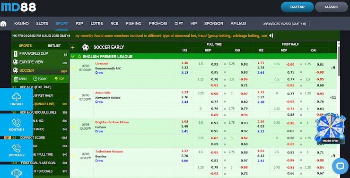Open the Promosi menu
Screen dimensions: 350x178
[x=158, y=24]
